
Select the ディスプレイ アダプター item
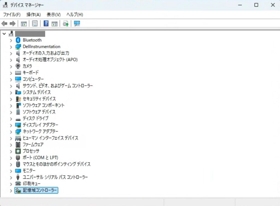pos(40,125)
